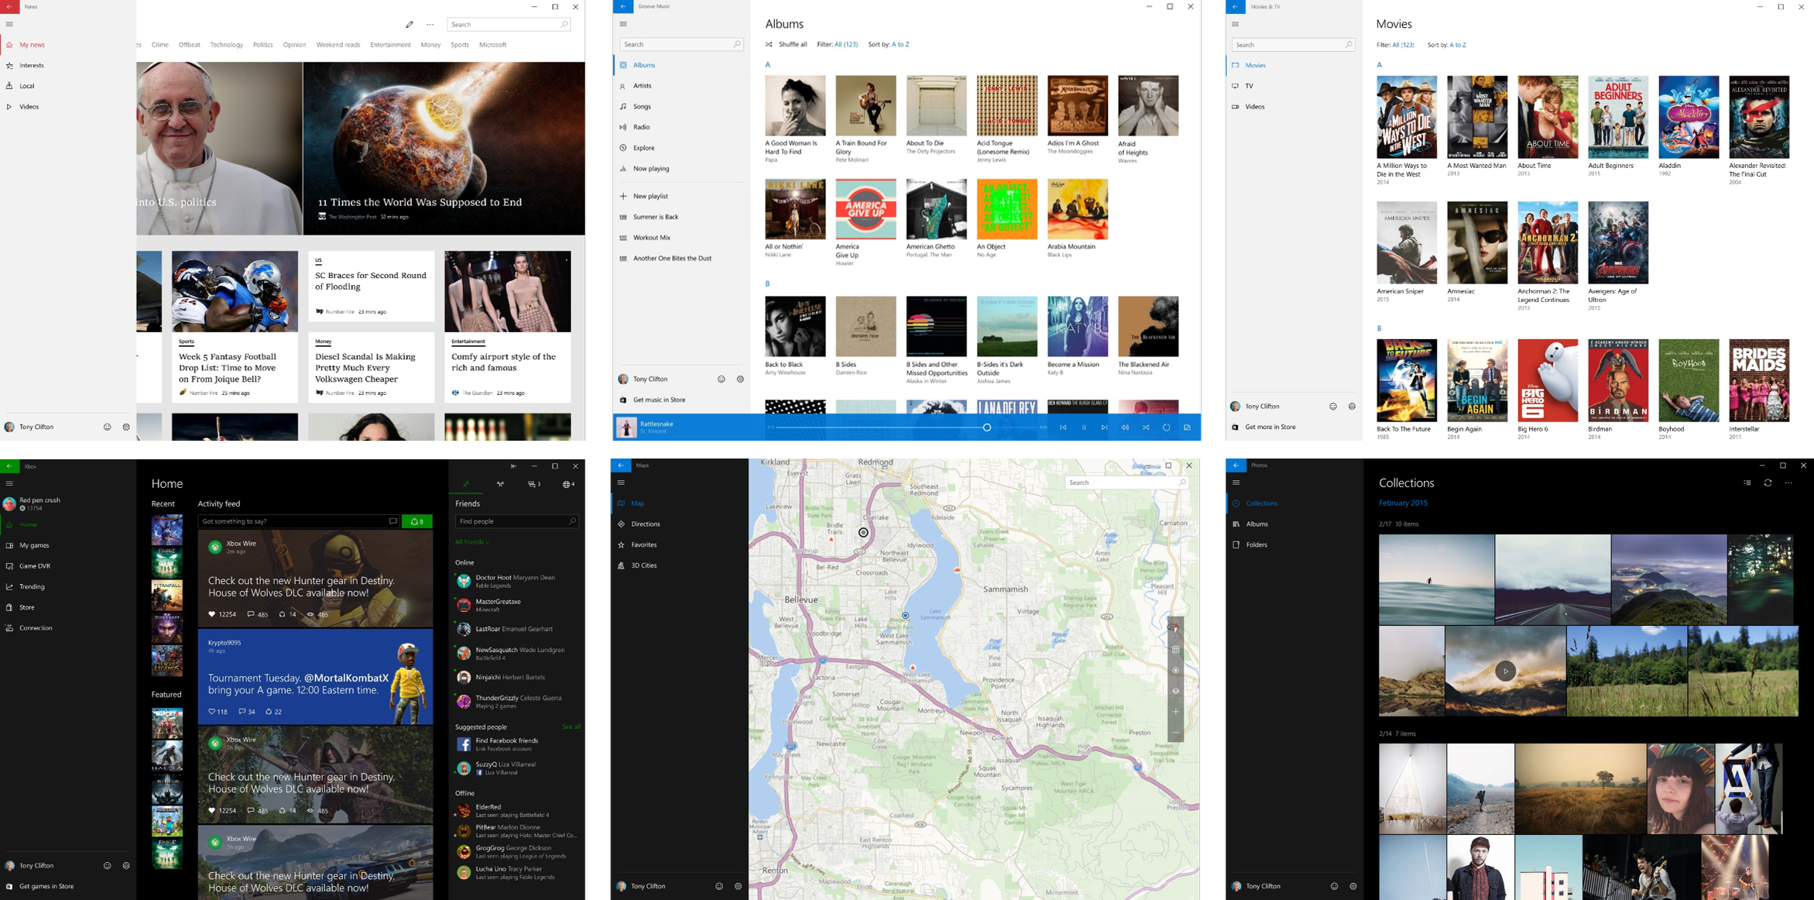Open the hamburger menu in Maps
Screen dimensions: 1814x900
tap(621, 483)
